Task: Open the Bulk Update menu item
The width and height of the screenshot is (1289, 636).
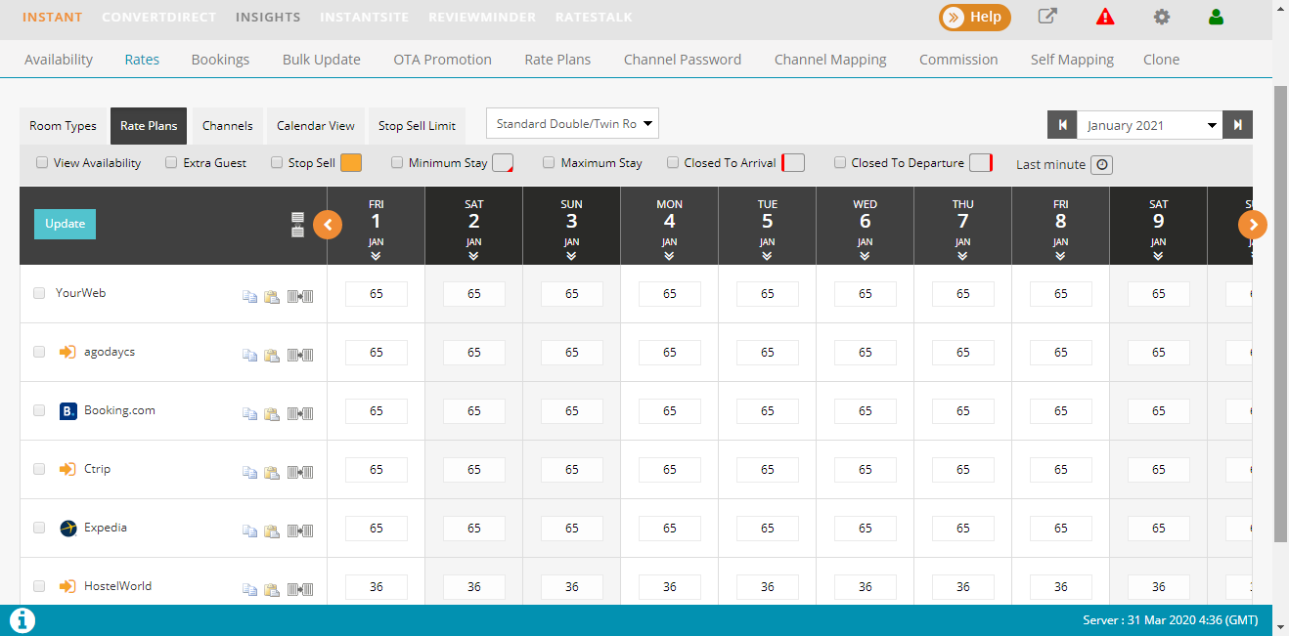Action: (x=321, y=60)
